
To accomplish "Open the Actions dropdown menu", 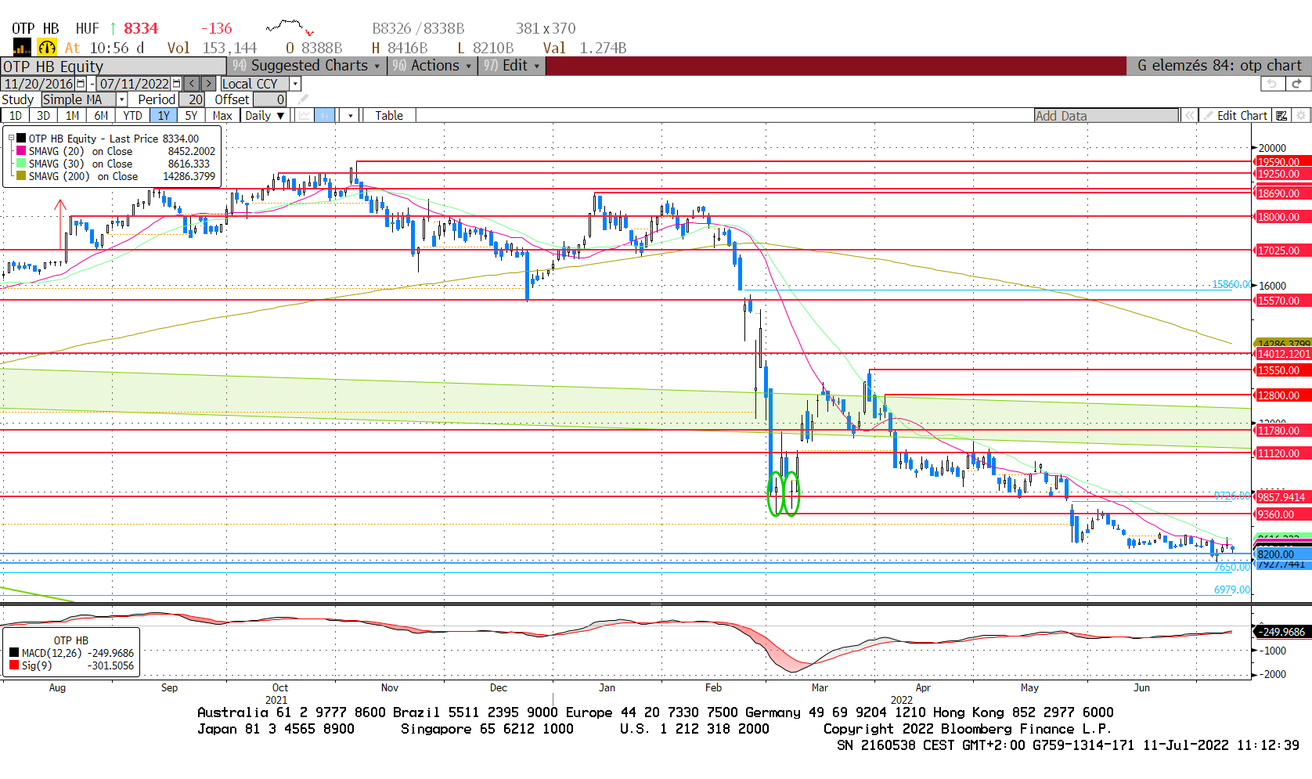I will 433,66.
